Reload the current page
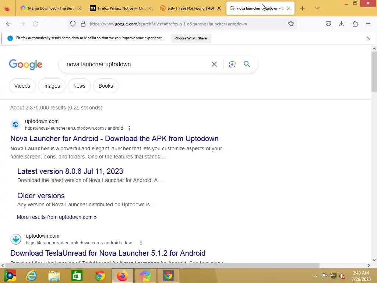377x283 pixels. [x=35, y=24]
